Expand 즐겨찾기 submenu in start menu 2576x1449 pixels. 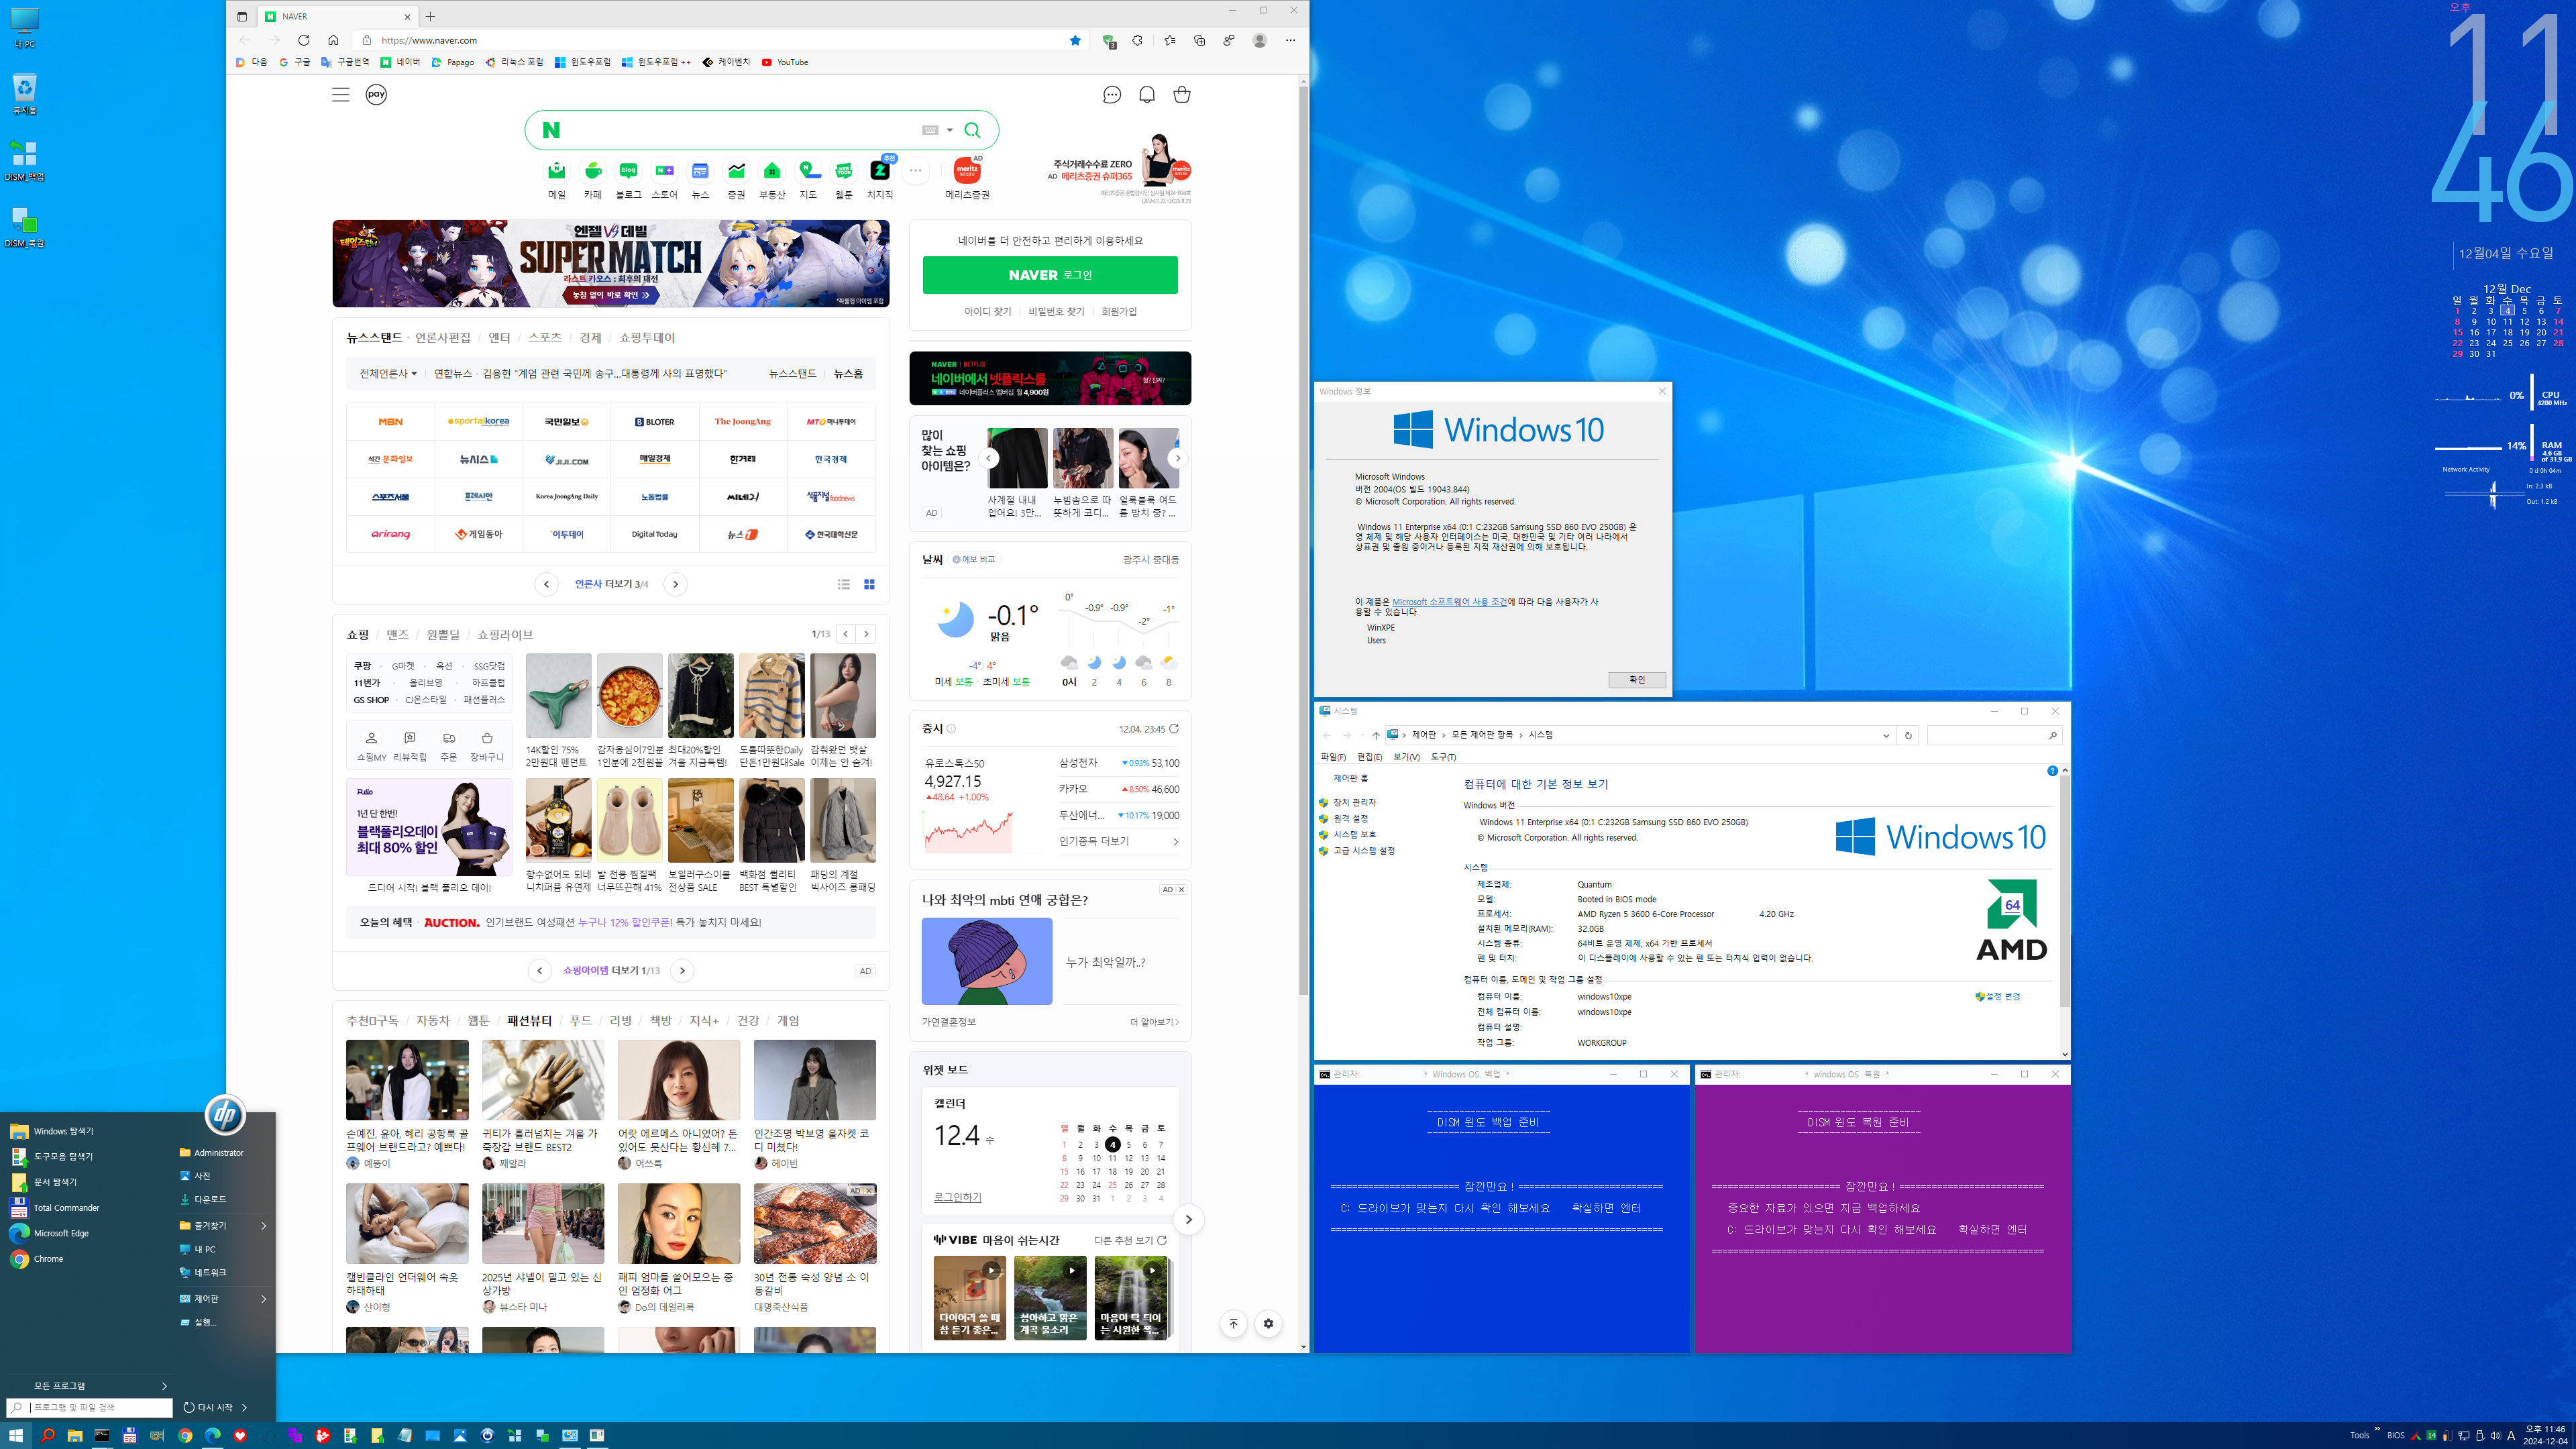click(264, 1225)
